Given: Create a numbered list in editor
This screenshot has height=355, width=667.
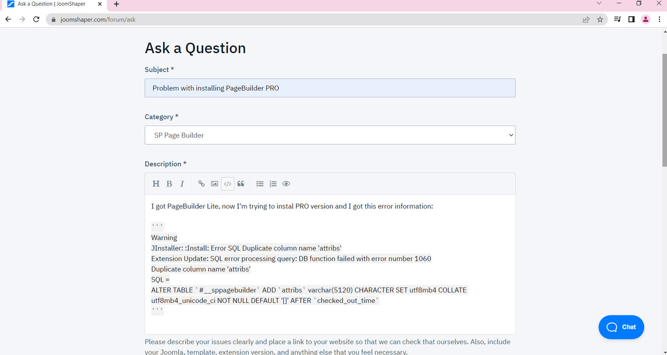Looking at the screenshot, I should (x=273, y=183).
